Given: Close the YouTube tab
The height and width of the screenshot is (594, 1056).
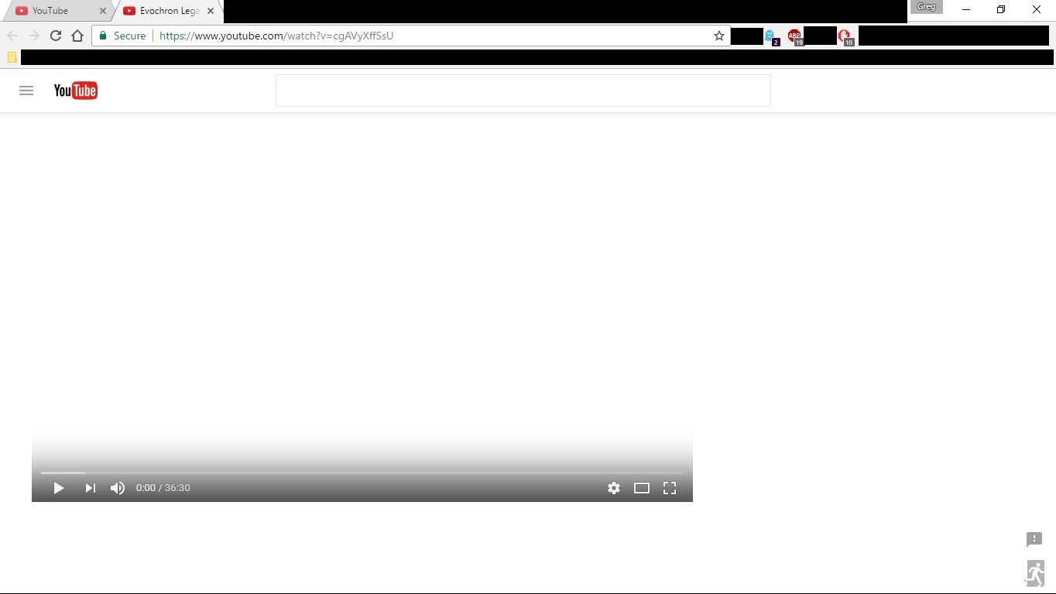Looking at the screenshot, I should [x=103, y=11].
